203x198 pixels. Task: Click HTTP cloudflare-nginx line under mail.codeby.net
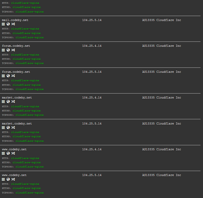[x=21, y=29]
